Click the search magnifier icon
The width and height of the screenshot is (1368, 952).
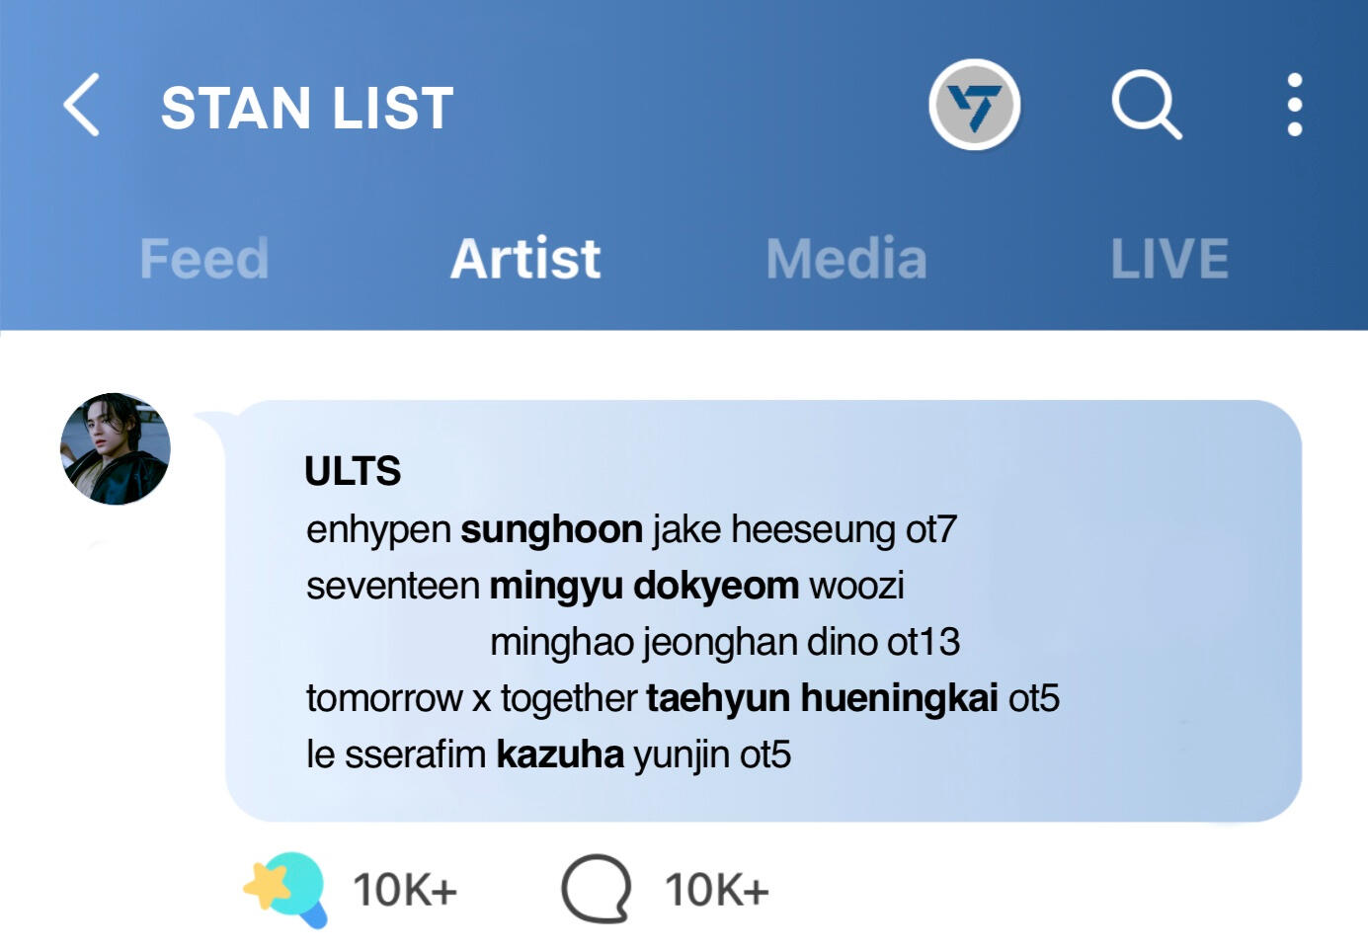pyautogui.click(x=1146, y=105)
